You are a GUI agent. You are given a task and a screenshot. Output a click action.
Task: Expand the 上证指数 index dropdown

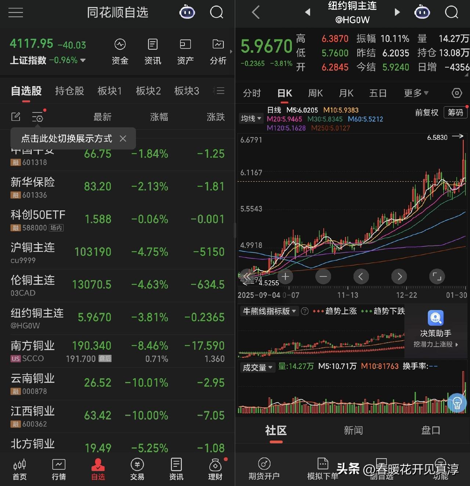[83, 60]
